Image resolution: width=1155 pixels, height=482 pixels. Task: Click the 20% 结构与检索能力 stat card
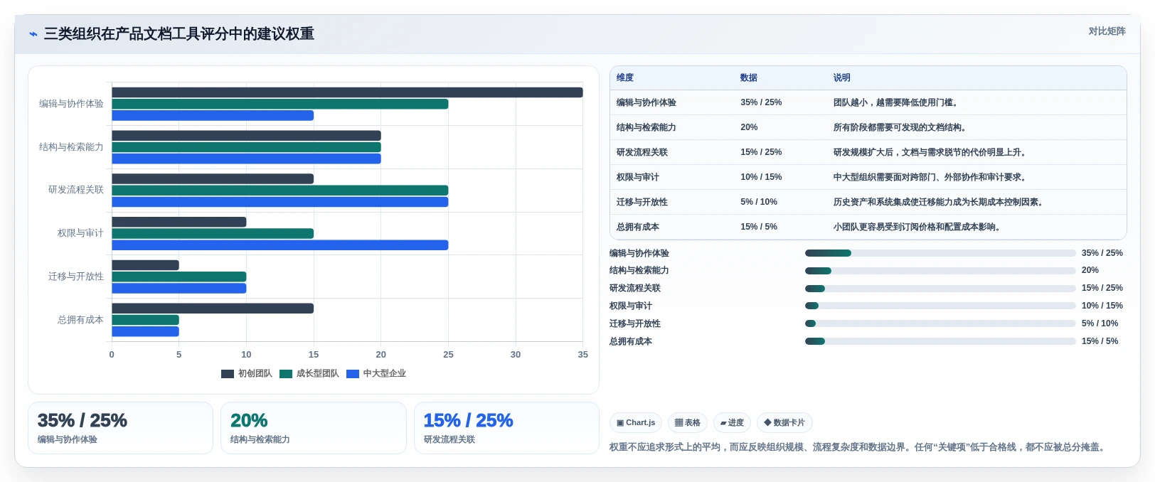(314, 428)
